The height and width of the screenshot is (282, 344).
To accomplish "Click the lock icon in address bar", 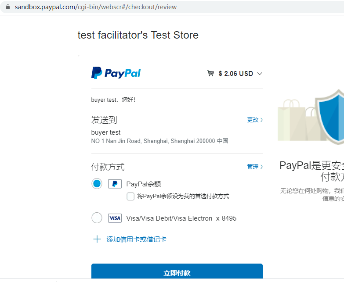I will click(x=7, y=7).
